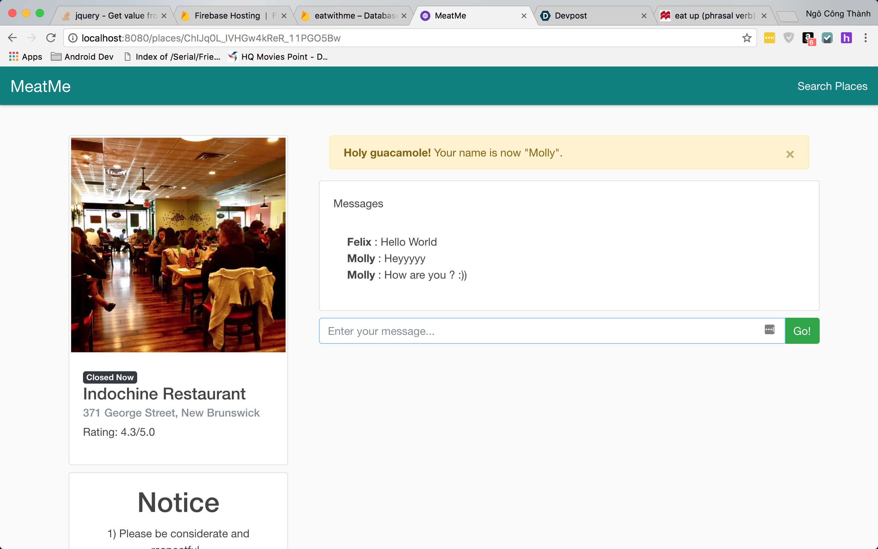Focus the Enter your message field
The height and width of the screenshot is (549, 878).
[541, 331]
